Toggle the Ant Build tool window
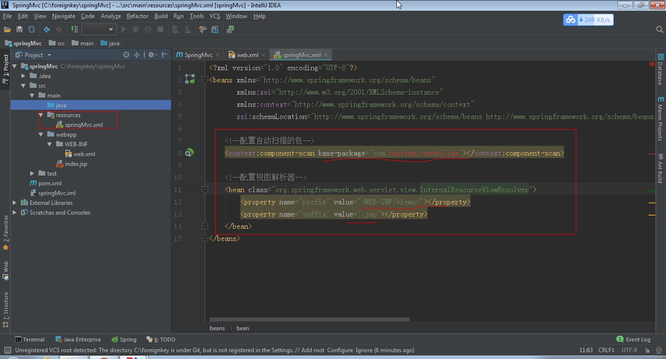This screenshot has width=666, height=359. (661, 168)
